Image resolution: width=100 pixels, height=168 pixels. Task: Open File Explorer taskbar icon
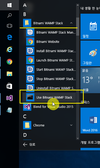click(x=9, y=74)
